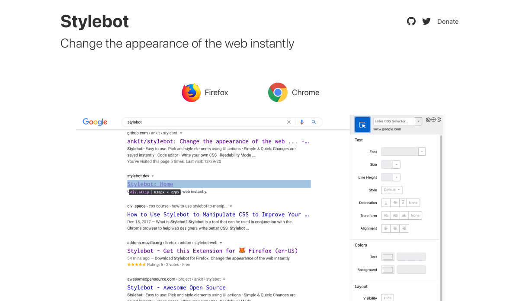Toggle the Visibility Hide button
Image resolution: width=519 pixels, height=301 pixels.
point(388,298)
